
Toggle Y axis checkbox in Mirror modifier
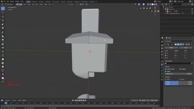click(166, 55)
